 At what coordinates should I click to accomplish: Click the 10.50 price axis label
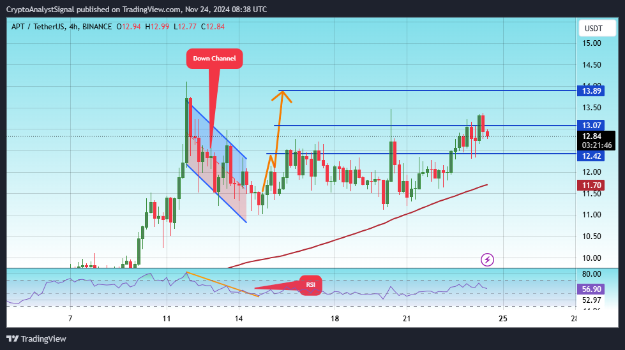tap(592, 237)
